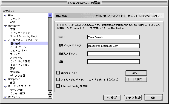
Task: Open メール サーバ settings category
Action: (x=18, y=47)
